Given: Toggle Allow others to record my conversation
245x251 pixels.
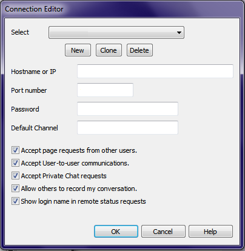Looking at the screenshot, I should 15,189.
